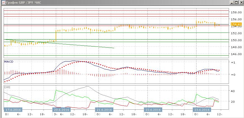Click the 17.6.2016 date marker

point(13,110)
